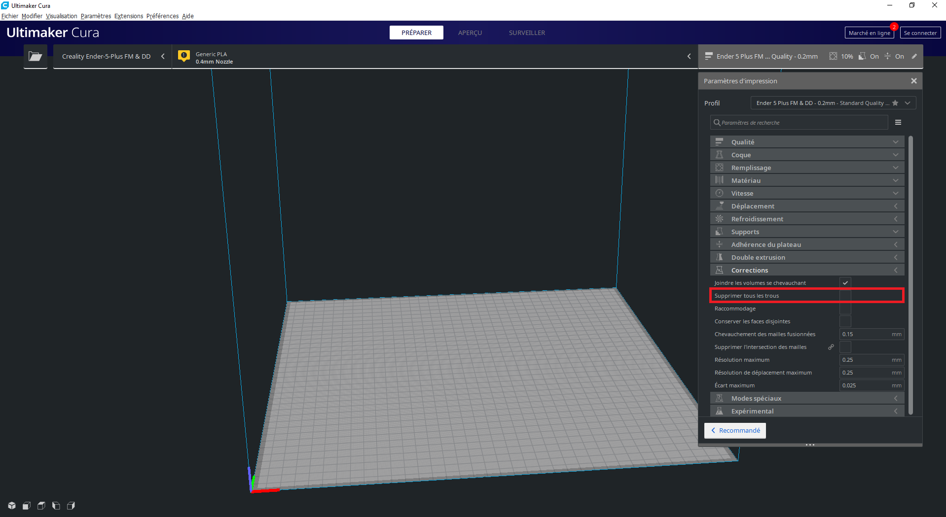Screen dimensions: 946x517
Task: Click the search magnifier icon in settings
Action: (x=717, y=123)
